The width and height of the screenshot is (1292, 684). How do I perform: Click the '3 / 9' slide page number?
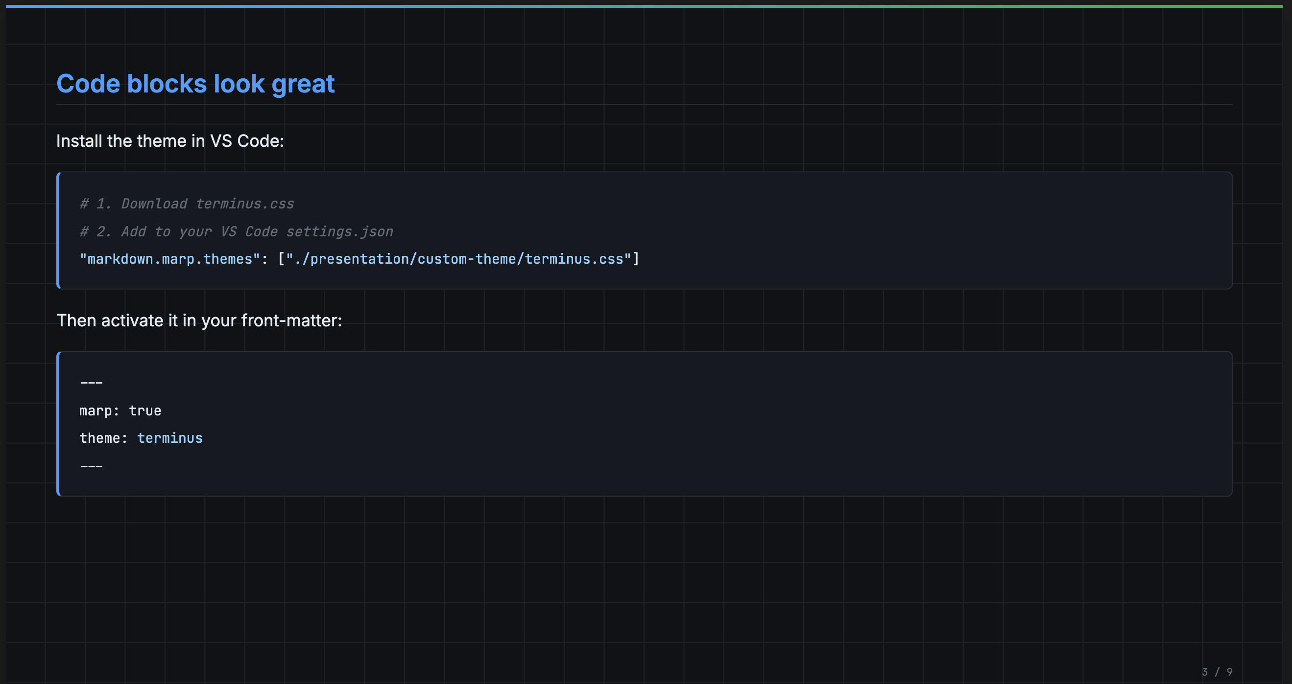coord(1217,671)
